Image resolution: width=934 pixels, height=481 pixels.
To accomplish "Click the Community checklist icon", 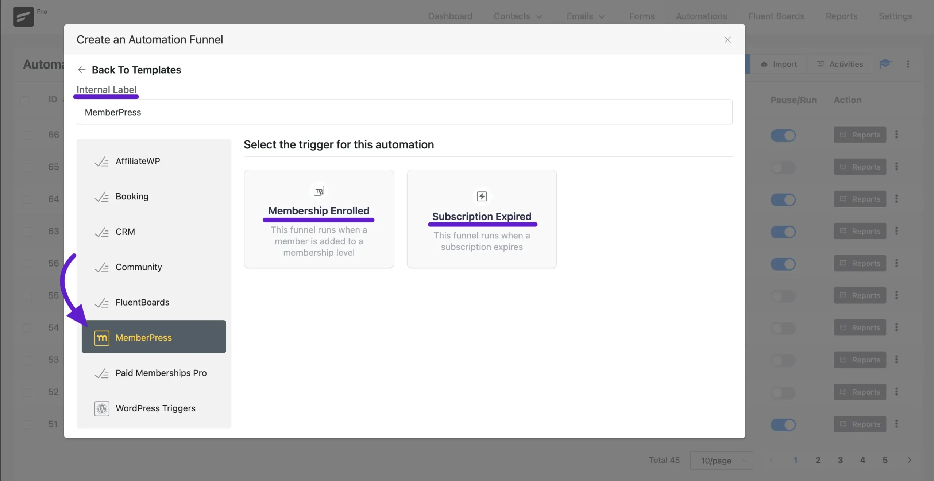I will click(102, 268).
